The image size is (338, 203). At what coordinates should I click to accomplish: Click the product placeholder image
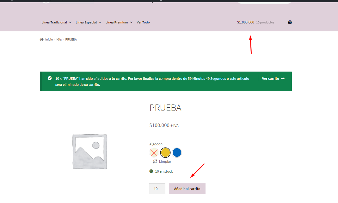(x=89, y=151)
